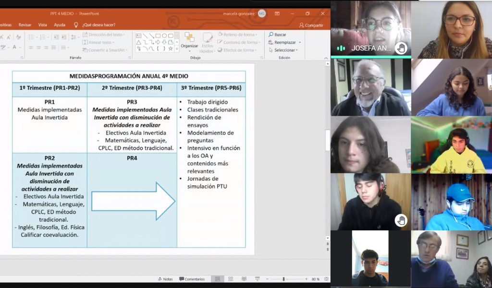Click Convertir a SmartArt

point(104,50)
